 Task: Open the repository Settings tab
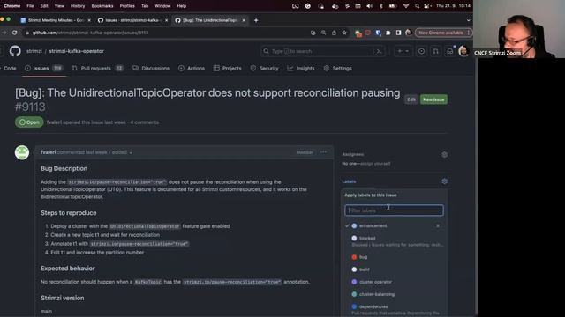pyautogui.click(x=337, y=69)
